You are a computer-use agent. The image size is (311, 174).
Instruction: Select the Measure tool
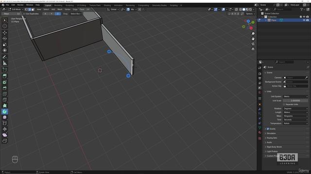(5, 63)
